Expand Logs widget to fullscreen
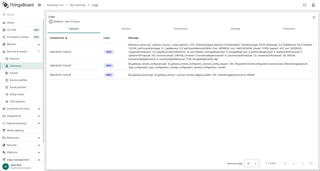Image resolution: width=320 pixels, height=171 pixels. pyautogui.click(x=314, y=17)
